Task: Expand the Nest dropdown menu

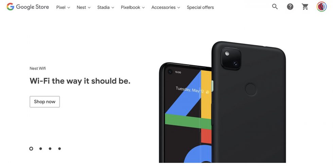Action: point(84,7)
